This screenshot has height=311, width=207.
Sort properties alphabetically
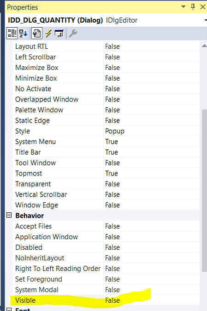pos(23,33)
